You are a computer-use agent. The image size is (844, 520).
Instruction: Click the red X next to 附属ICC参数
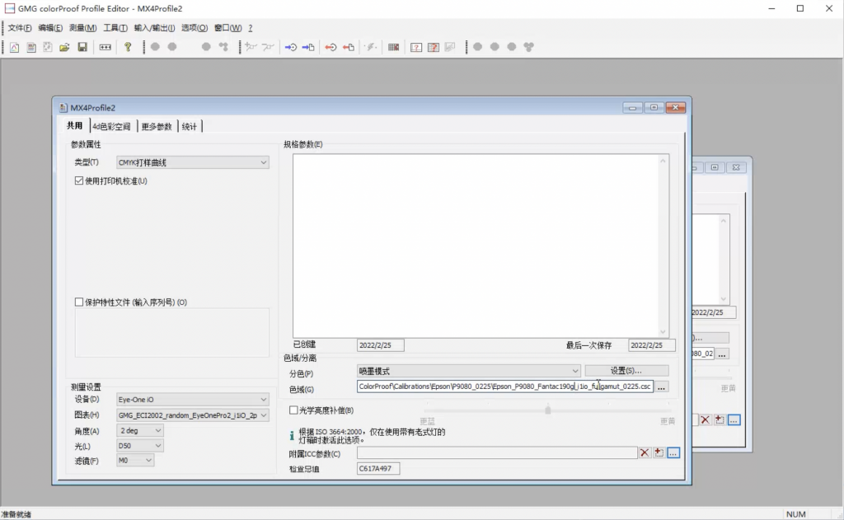(x=645, y=452)
